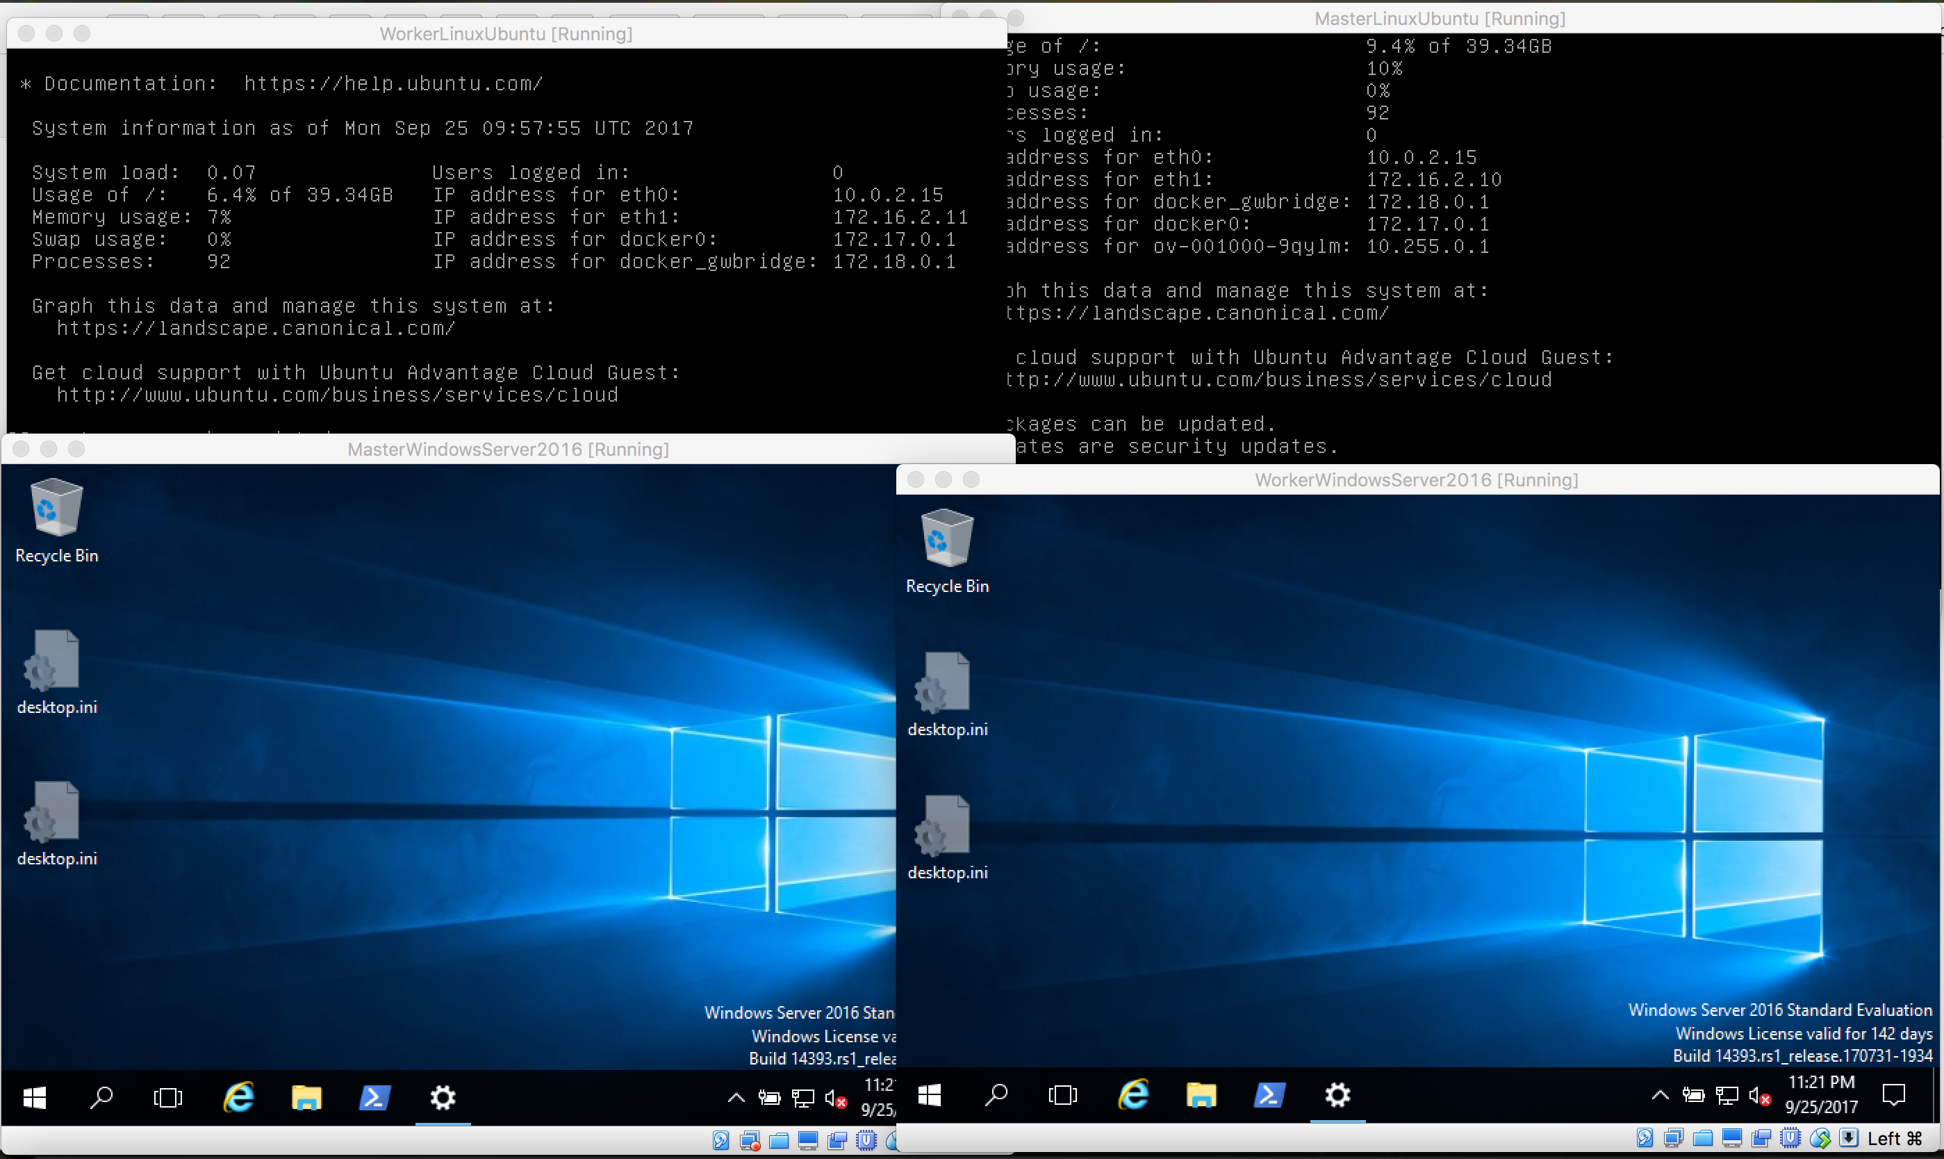Toggle muted speaker icon in WorkerWindowsServer2016 tray

click(x=1760, y=1096)
